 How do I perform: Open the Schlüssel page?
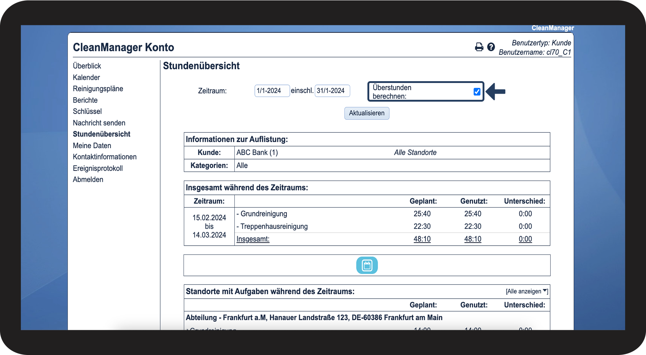87,112
